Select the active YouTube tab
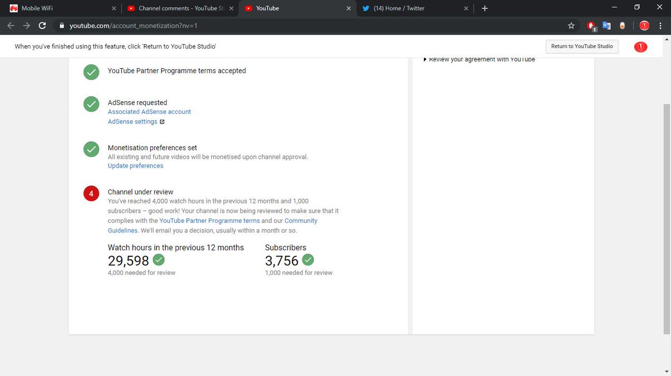The image size is (671, 376). [x=296, y=8]
